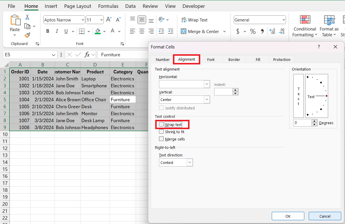Click the Copy icon in Clipboard group
Screen dimensions: 345x224
coord(27,26)
